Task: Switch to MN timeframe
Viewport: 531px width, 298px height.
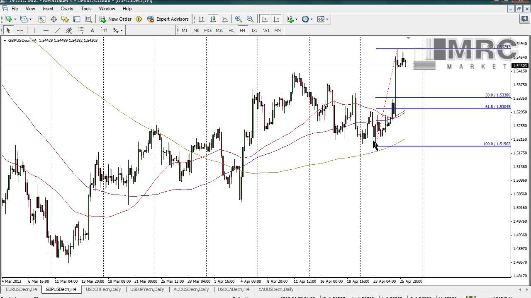Action: tap(278, 30)
